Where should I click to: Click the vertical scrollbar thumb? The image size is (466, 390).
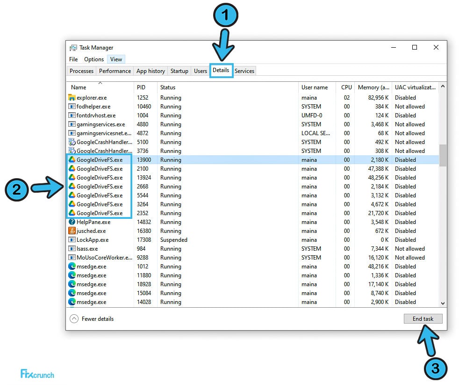[x=443, y=155]
